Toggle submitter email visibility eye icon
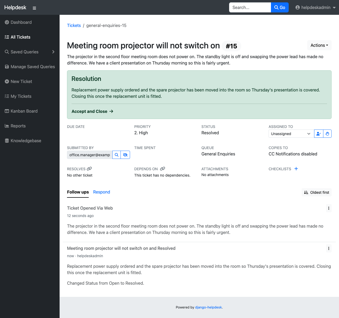The width and height of the screenshot is (339, 318). [125, 155]
